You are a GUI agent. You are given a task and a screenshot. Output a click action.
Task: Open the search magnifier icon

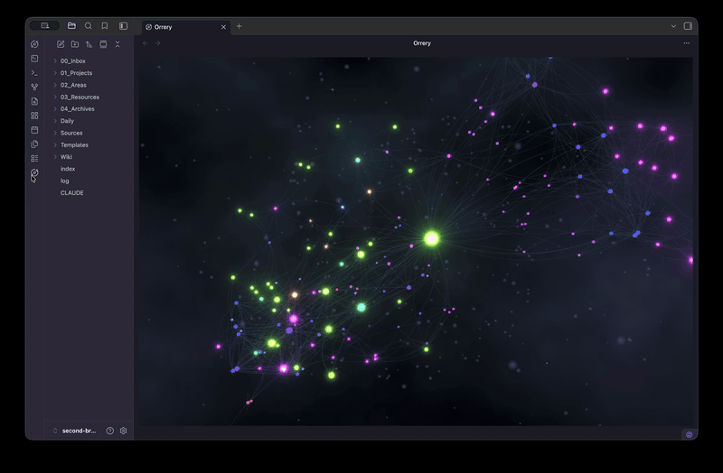pos(88,26)
